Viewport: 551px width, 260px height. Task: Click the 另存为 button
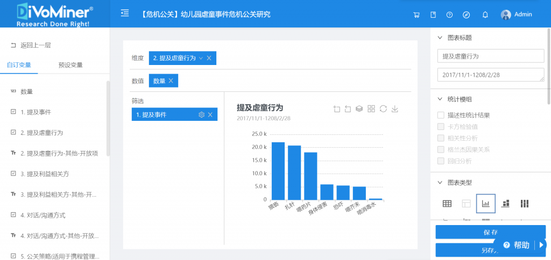(491, 250)
